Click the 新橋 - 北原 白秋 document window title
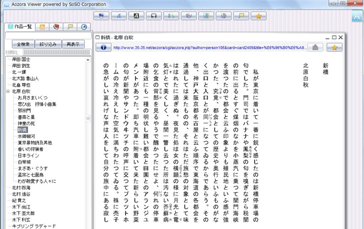The height and width of the screenshot is (229, 364). [117, 38]
